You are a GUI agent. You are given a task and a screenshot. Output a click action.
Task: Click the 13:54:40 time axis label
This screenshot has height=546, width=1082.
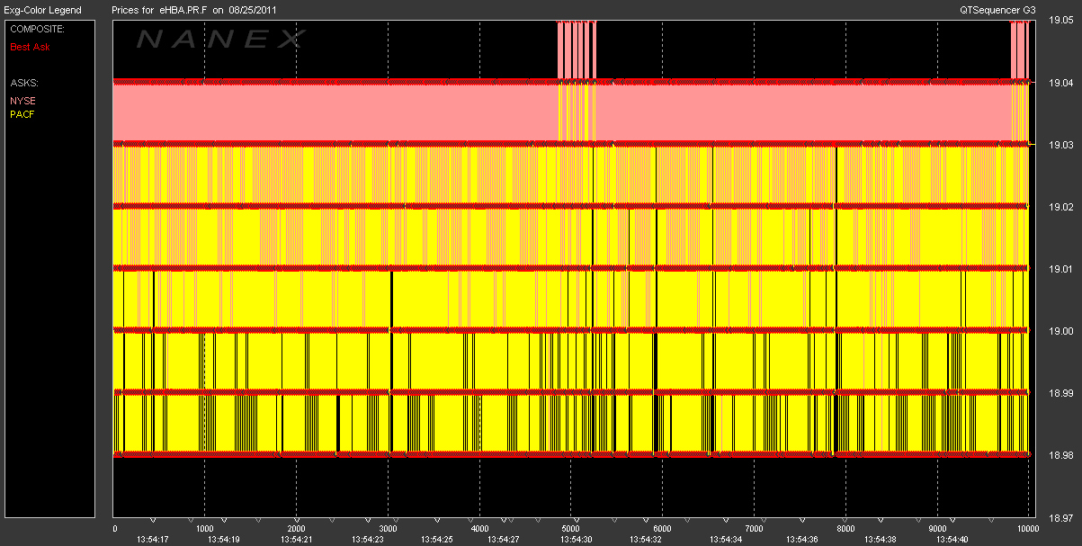pos(951,540)
